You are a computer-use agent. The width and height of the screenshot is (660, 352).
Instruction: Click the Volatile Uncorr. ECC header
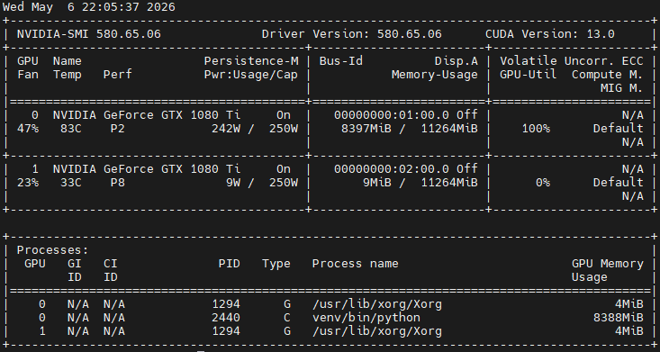click(572, 61)
